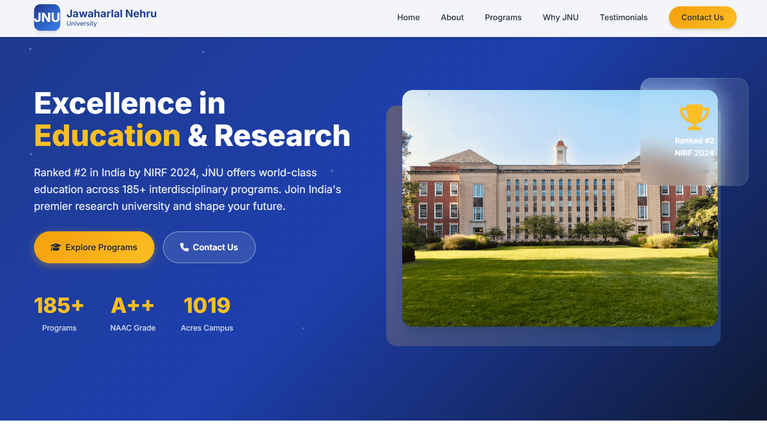Viewport: 767px width, 434px height.
Task: Click the graduation cap icon in Explore Programs
Action: click(x=56, y=247)
